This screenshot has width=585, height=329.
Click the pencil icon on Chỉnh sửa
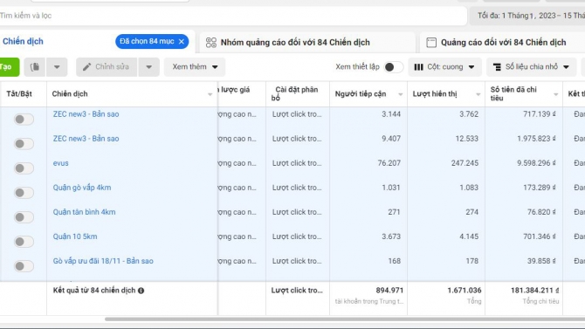(86, 67)
